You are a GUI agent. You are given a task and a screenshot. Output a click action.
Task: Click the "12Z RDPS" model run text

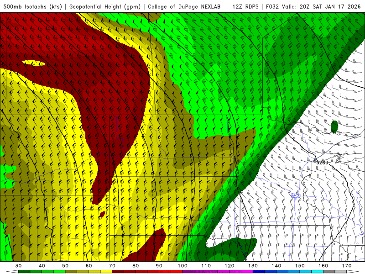(x=245, y=7)
